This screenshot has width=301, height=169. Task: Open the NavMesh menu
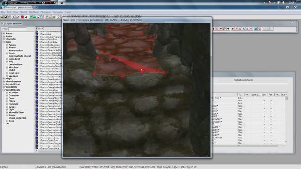[x=33, y=12]
